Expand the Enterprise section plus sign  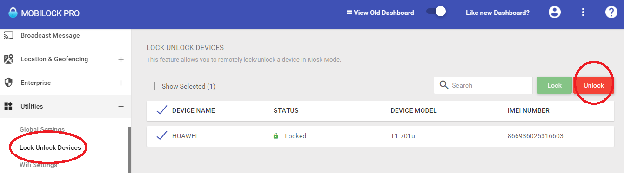click(121, 83)
